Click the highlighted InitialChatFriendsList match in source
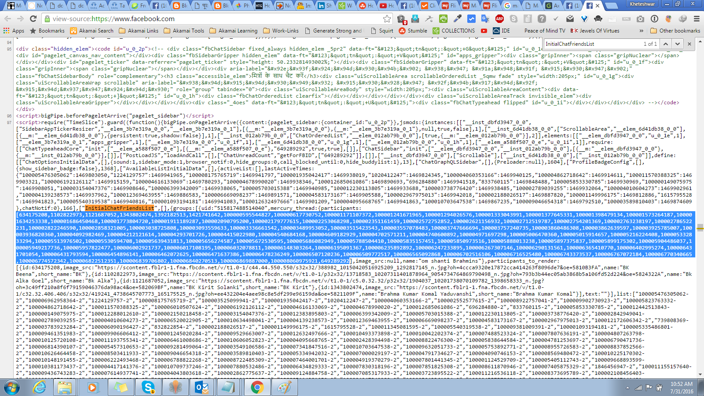 pos(120,208)
